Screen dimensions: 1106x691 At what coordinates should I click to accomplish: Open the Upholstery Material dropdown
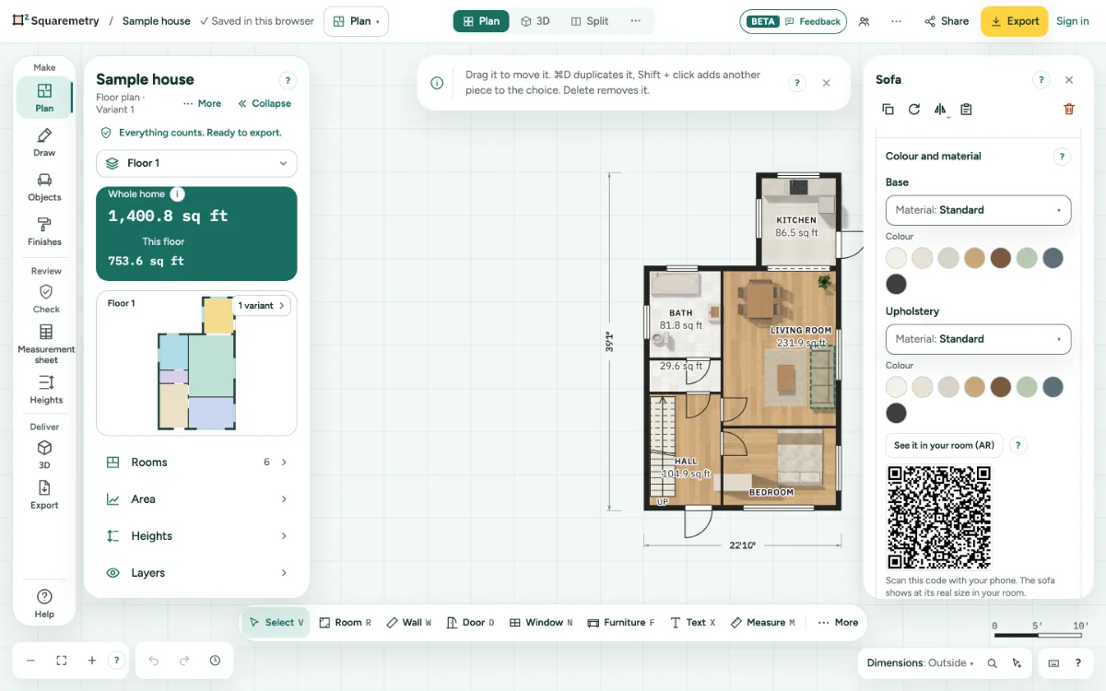pos(978,339)
